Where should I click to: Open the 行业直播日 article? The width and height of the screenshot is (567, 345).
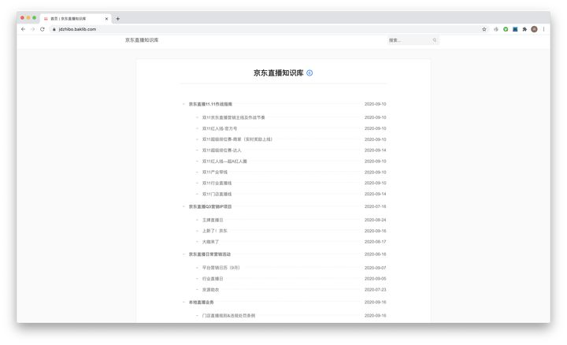click(213, 279)
